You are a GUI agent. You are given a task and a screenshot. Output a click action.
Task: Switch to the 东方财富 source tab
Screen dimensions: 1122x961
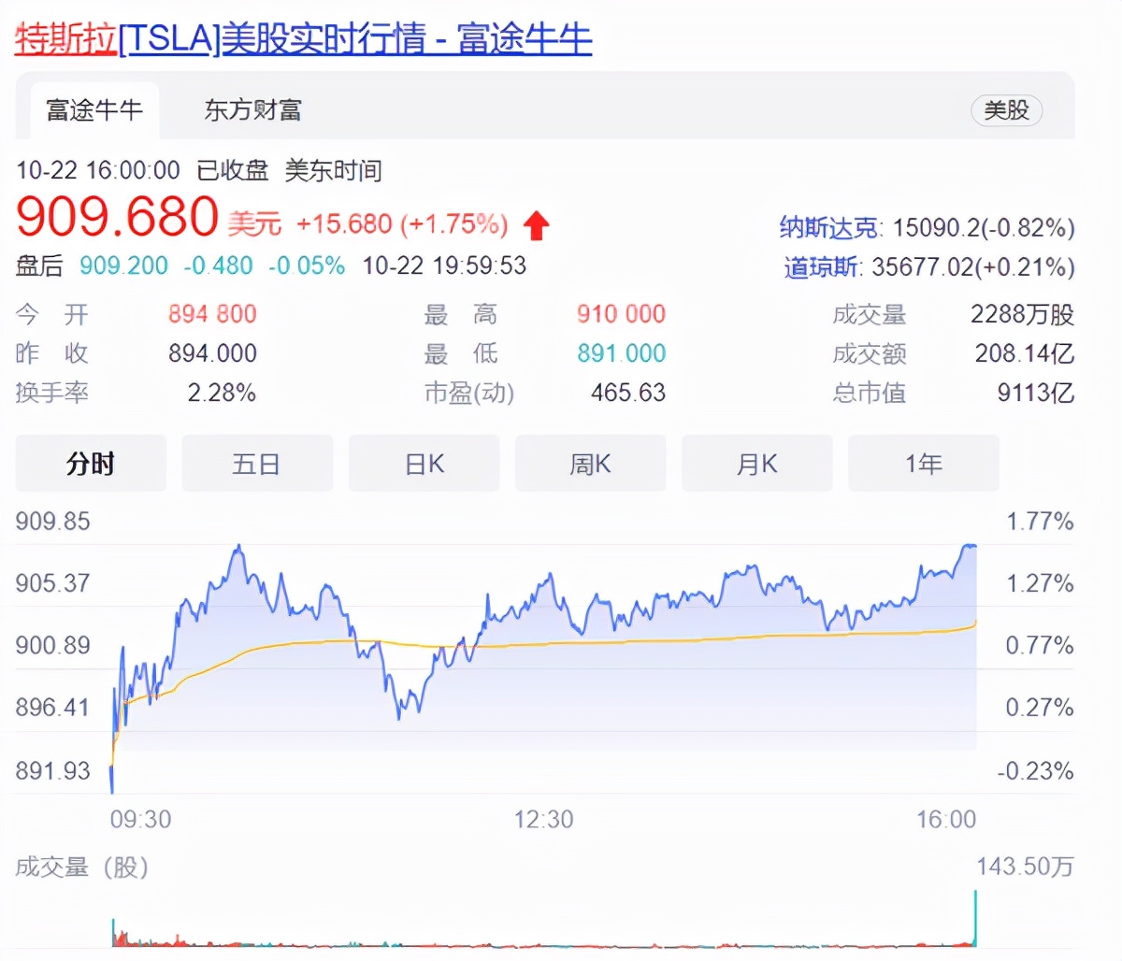(x=252, y=110)
